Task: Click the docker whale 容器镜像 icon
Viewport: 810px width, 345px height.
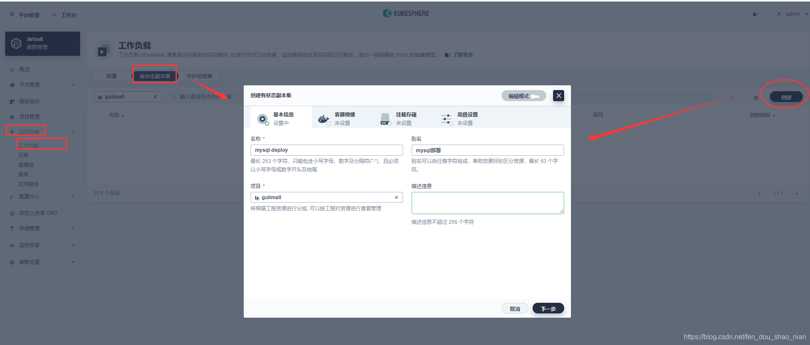Action: point(323,119)
